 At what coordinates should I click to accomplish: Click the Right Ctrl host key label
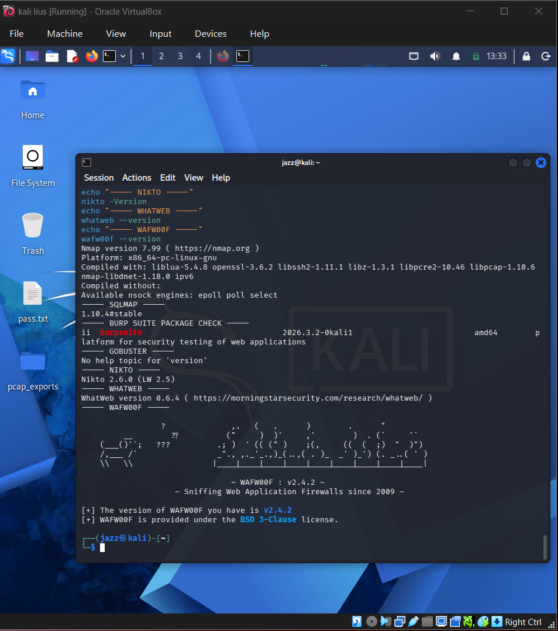523,622
